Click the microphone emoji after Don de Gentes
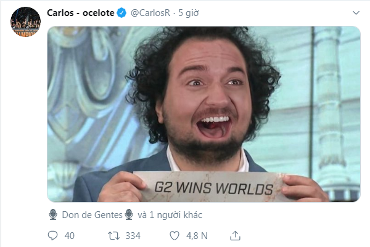Viewport: 370px width, 247px height. click(x=129, y=214)
